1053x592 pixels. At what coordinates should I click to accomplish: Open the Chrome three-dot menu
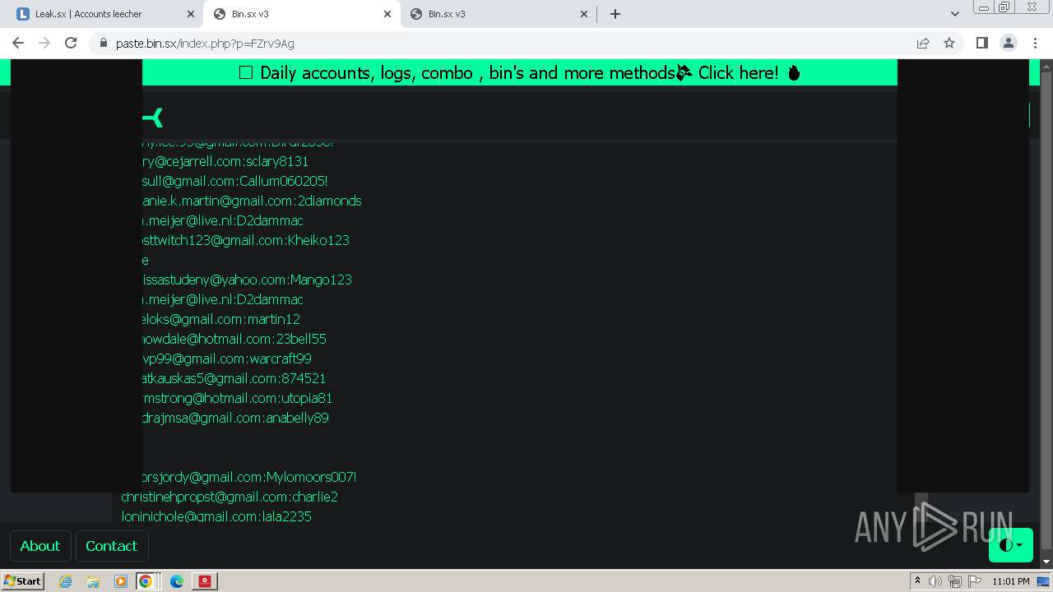click(x=1034, y=43)
